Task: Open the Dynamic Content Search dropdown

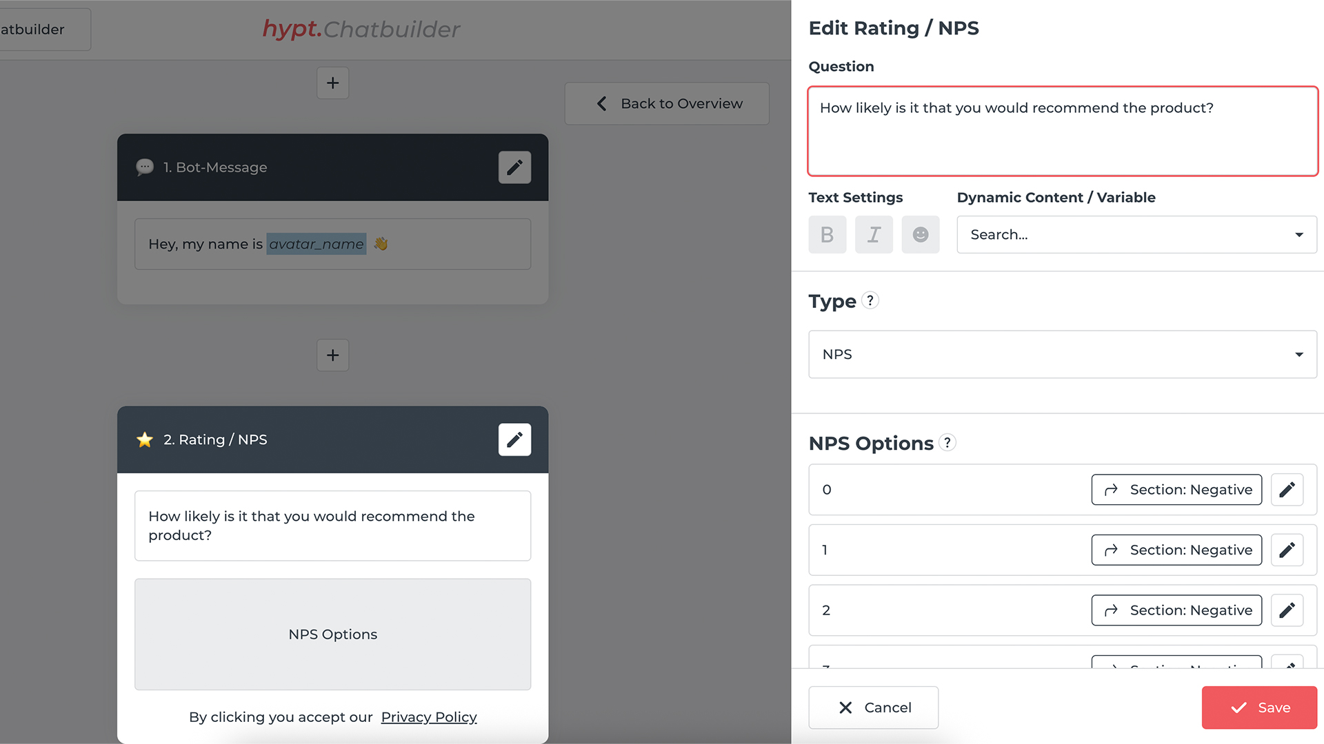Action: (1136, 234)
